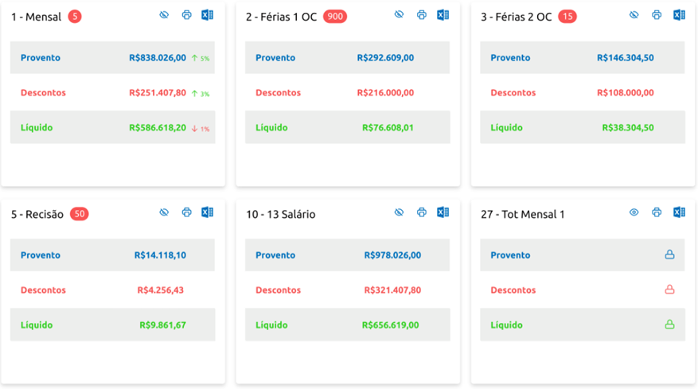Export 5 - Recisão to Excel
The image size is (698, 389).
(207, 212)
